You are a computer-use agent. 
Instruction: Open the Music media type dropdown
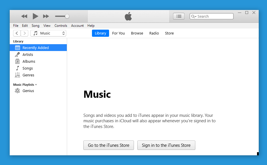[x=48, y=33]
